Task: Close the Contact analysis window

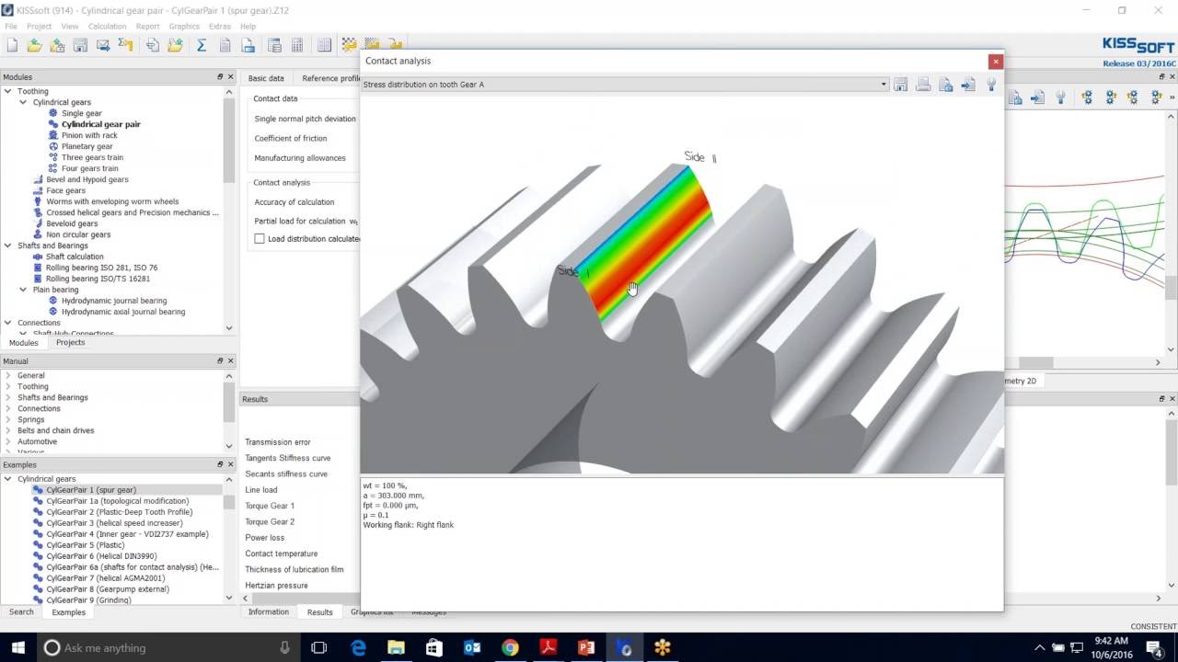Action: point(995,61)
